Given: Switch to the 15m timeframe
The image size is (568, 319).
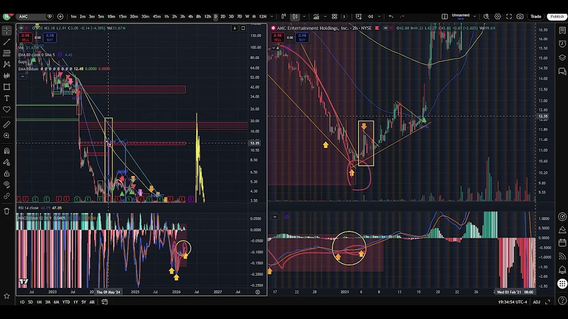Looking at the screenshot, I should pyautogui.click(x=122, y=16).
